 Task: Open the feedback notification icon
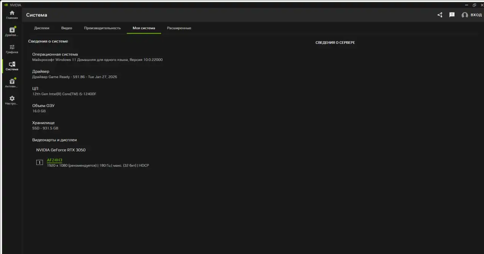pyautogui.click(x=452, y=15)
